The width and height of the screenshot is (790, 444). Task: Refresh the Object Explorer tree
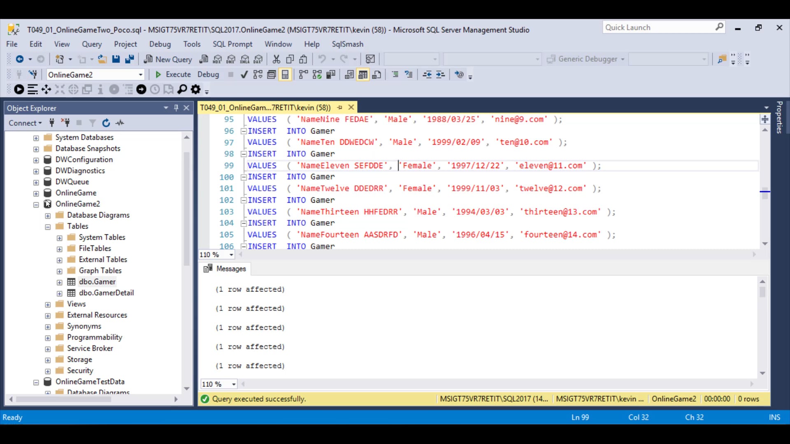point(106,123)
